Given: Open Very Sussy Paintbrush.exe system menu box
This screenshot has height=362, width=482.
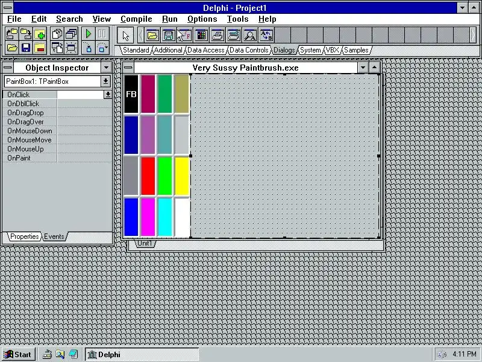Looking at the screenshot, I should (x=128, y=68).
